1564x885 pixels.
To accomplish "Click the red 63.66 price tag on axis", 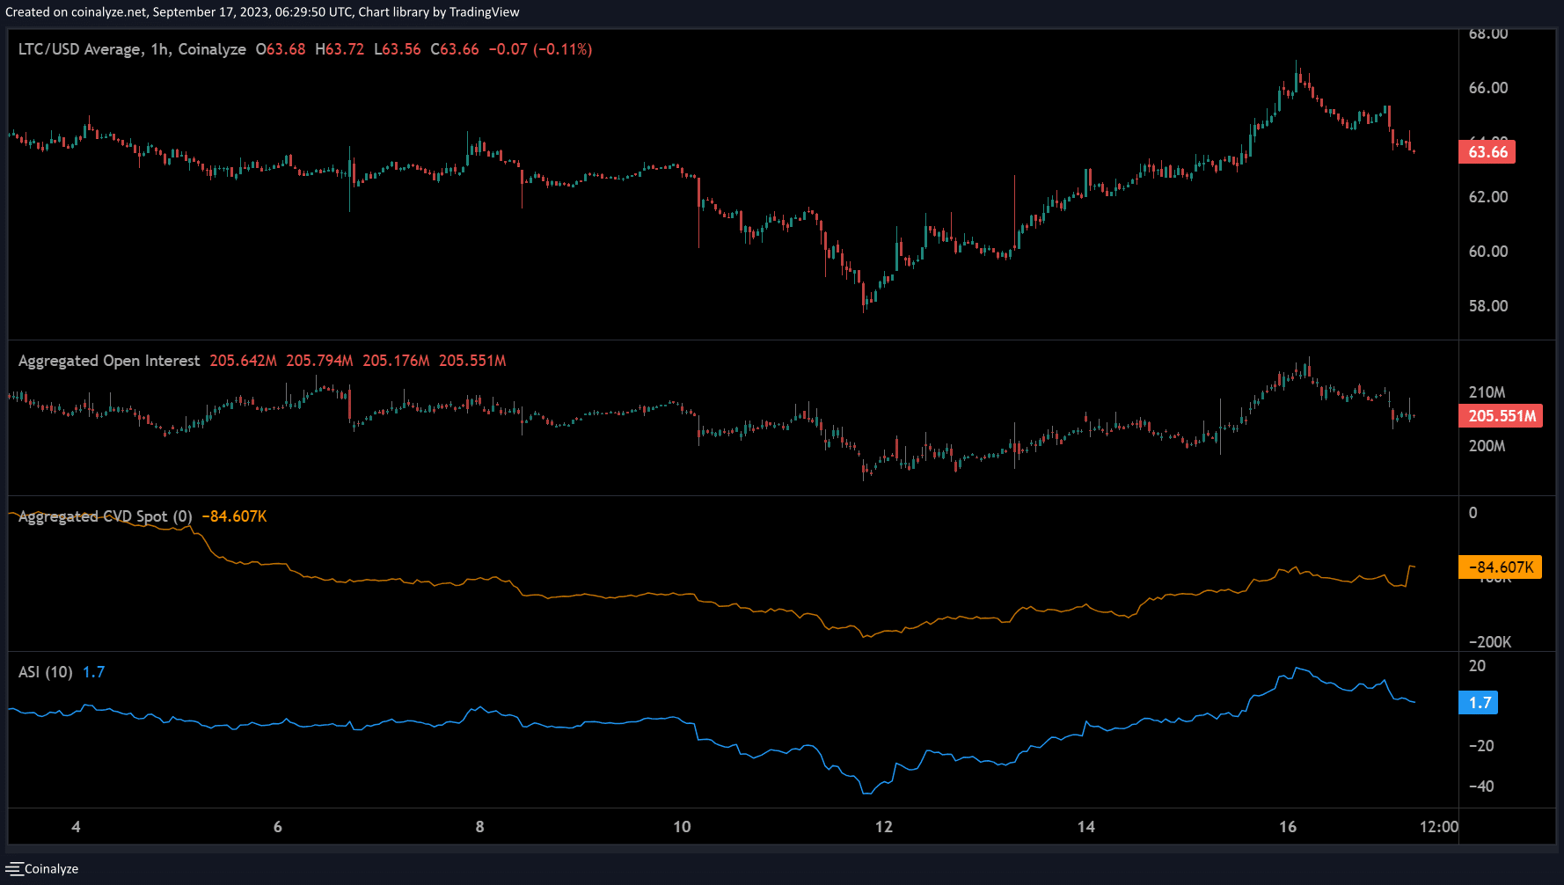I will click(1487, 152).
